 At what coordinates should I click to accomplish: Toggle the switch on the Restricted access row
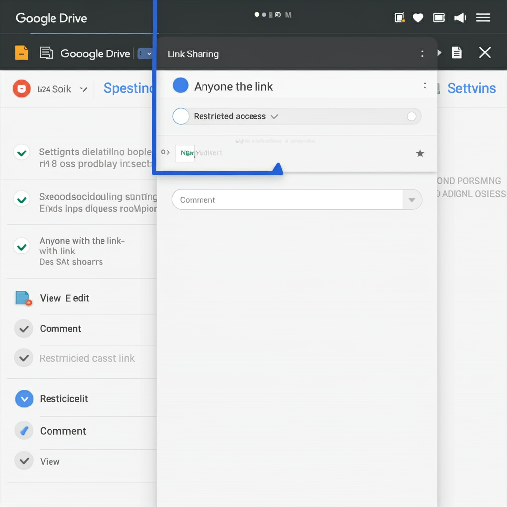point(411,116)
